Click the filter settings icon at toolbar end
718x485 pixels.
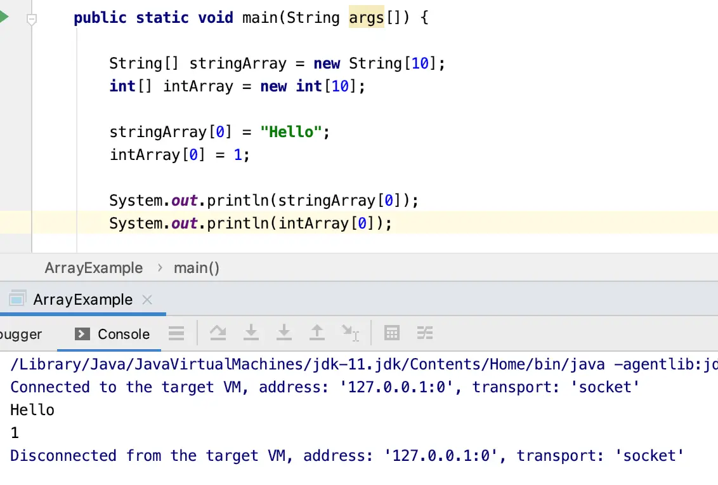click(x=425, y=333)
